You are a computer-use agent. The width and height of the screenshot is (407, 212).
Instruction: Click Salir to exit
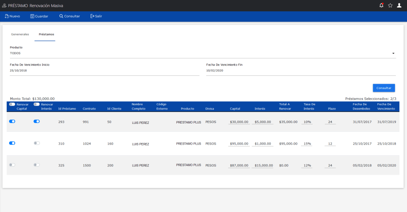click(96, 16)
